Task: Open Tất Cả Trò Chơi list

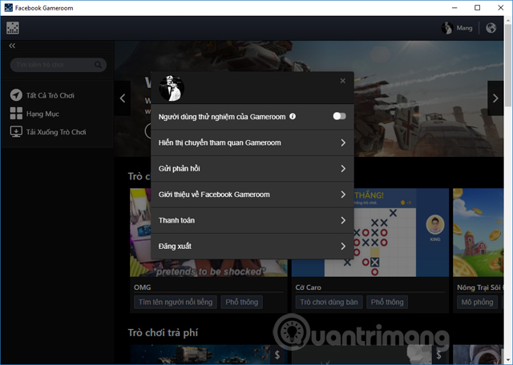Action: pos(50,95)
